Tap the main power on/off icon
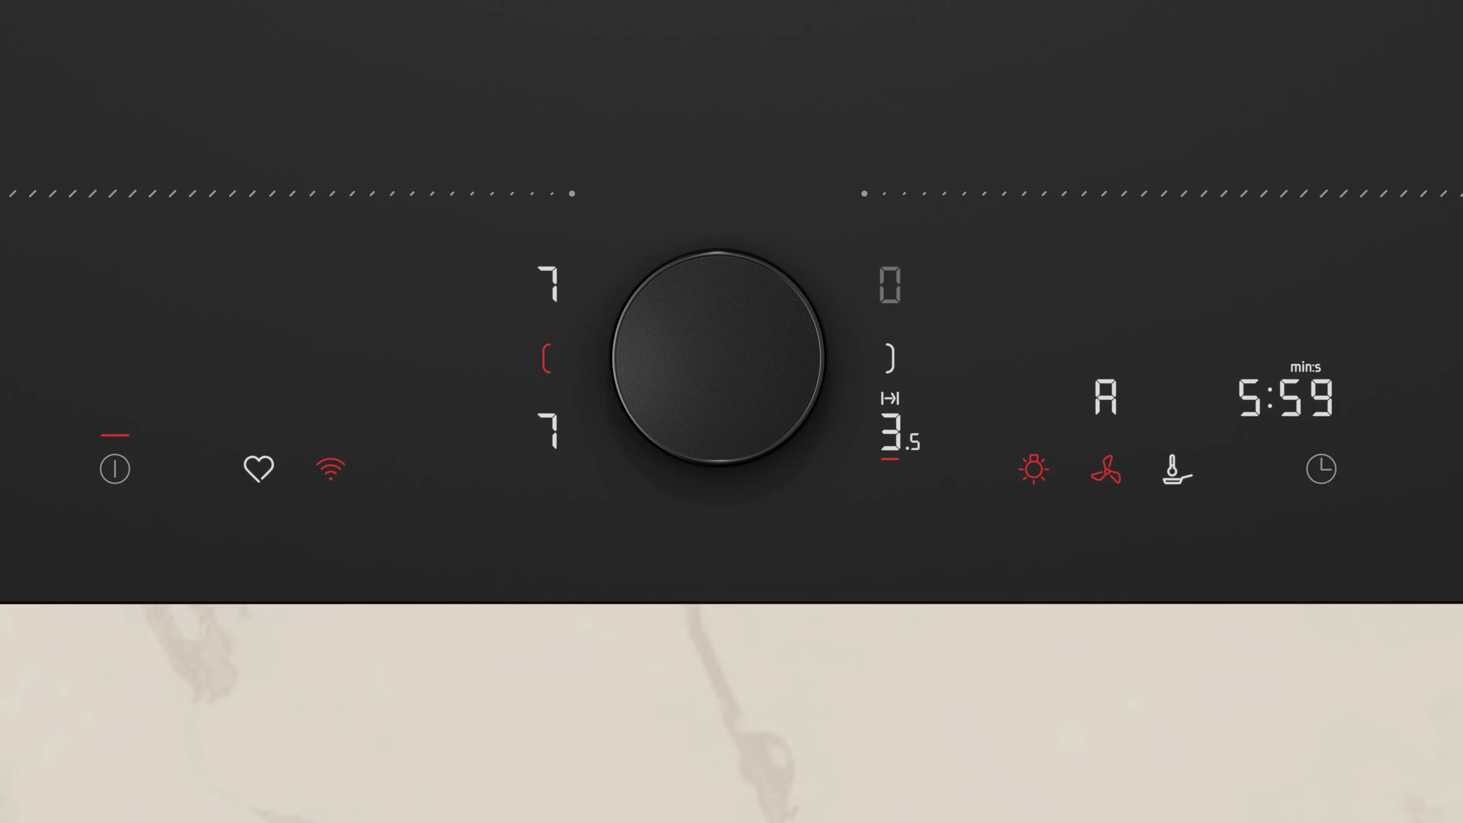Viewport: 1463px width, 823px height. [x=115, y=469]
